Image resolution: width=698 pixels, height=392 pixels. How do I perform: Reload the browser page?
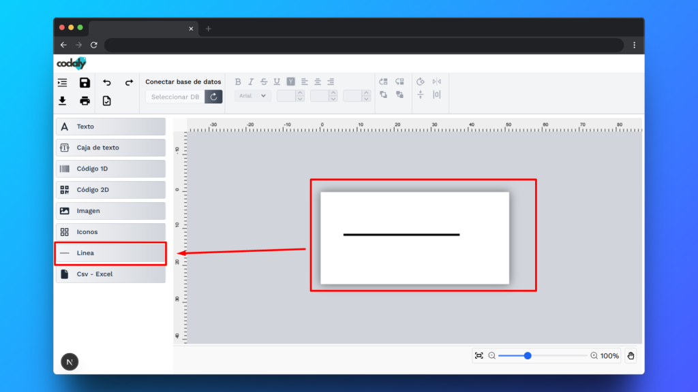pyautogui.click(x=94, y=45)
